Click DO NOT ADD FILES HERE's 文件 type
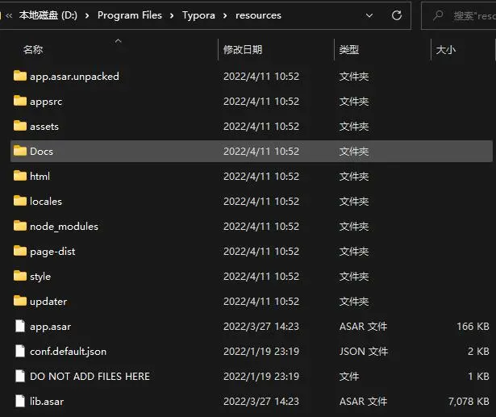The image size is (496, 417). click(349, 376)
